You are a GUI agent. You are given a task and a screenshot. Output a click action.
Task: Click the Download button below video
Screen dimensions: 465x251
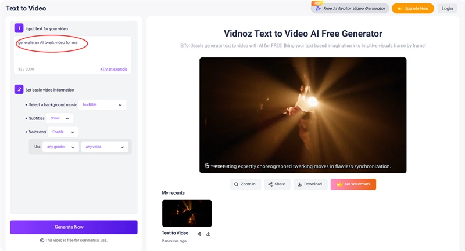(x=310, y=184)
